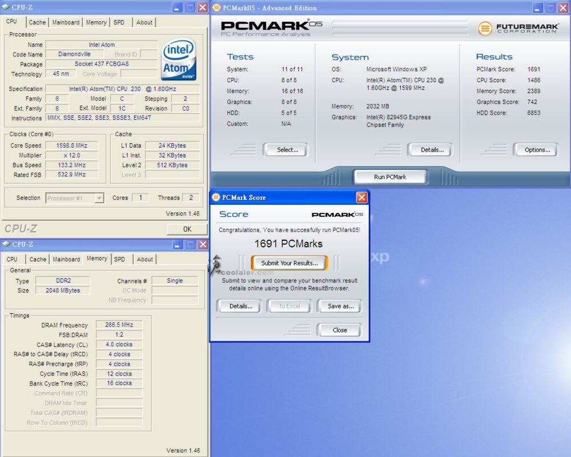Image resolution: width=571 pixels, height=457 pixels.
Task: Click memory Type value DDR2
Action: 63,281
